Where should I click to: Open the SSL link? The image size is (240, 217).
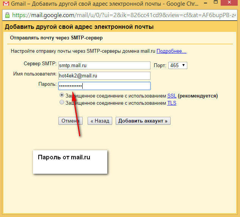pyautogui.click(x=172, y=96)
